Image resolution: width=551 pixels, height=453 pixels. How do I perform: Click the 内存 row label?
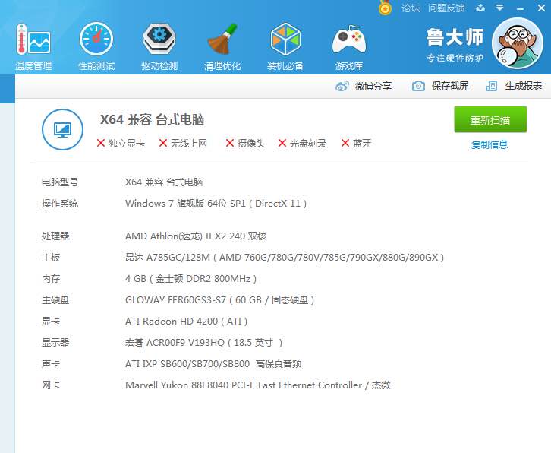click(51, 278)
